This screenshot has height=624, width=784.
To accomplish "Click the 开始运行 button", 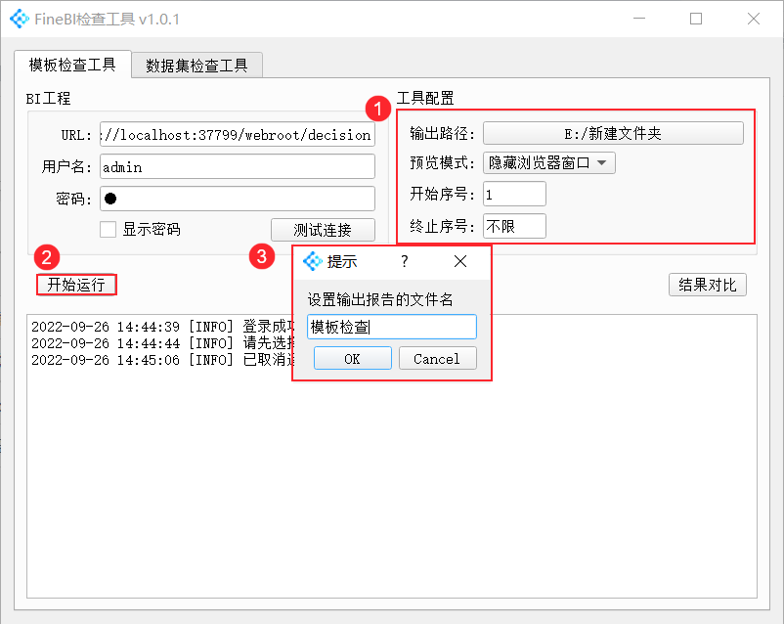I will pos(76,285).
